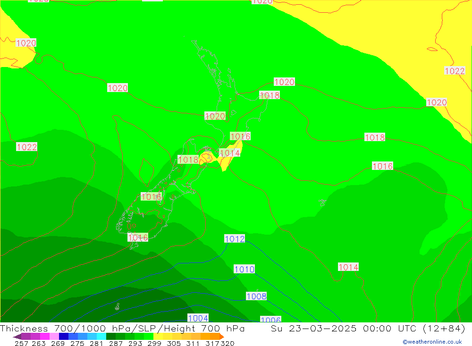Select the 1014 label on the yellow Cook Strait patch

point(230,153)
